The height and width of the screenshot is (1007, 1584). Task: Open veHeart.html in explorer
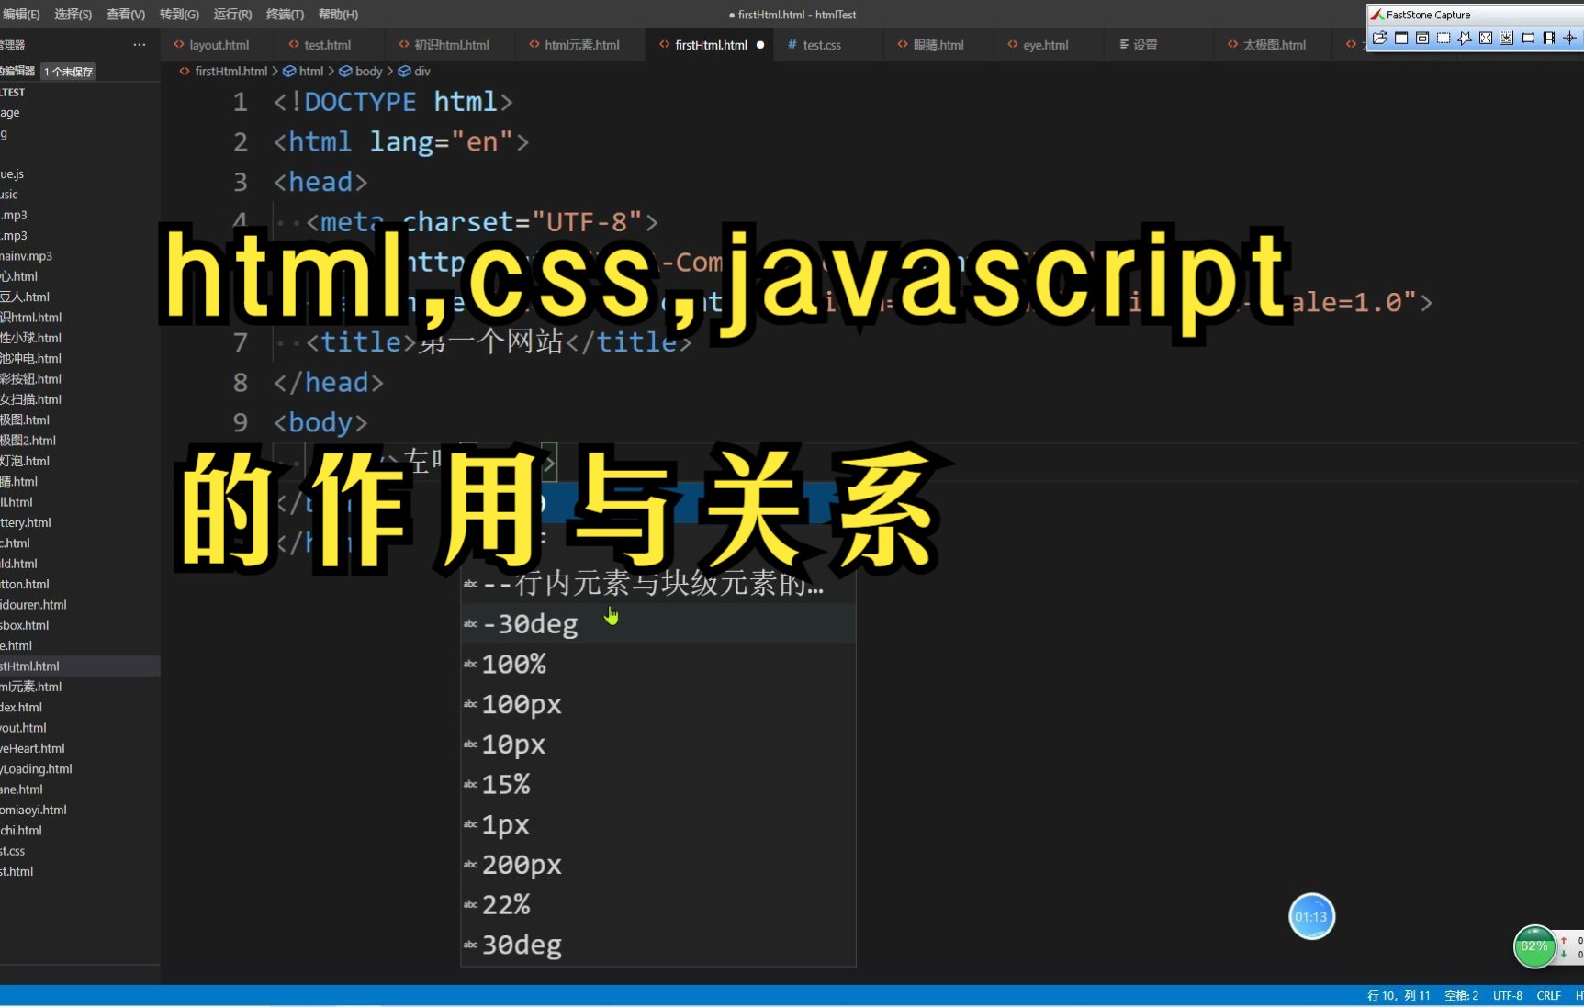80,748
